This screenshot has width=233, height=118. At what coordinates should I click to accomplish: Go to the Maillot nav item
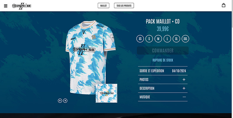coord(103,6)
